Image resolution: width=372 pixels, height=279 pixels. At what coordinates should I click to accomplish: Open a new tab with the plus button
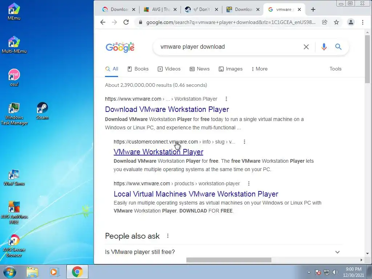click(313, 9)
